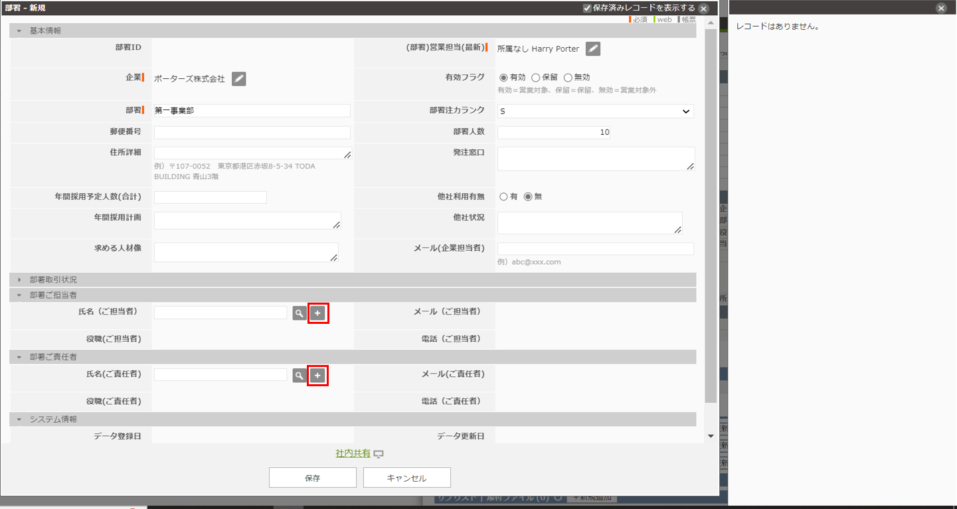Search for 氏名(ご担当者) with magnifier icon
Image resolution: width=957 pixels, height=509 pixels.
click(x=300, y=313)
